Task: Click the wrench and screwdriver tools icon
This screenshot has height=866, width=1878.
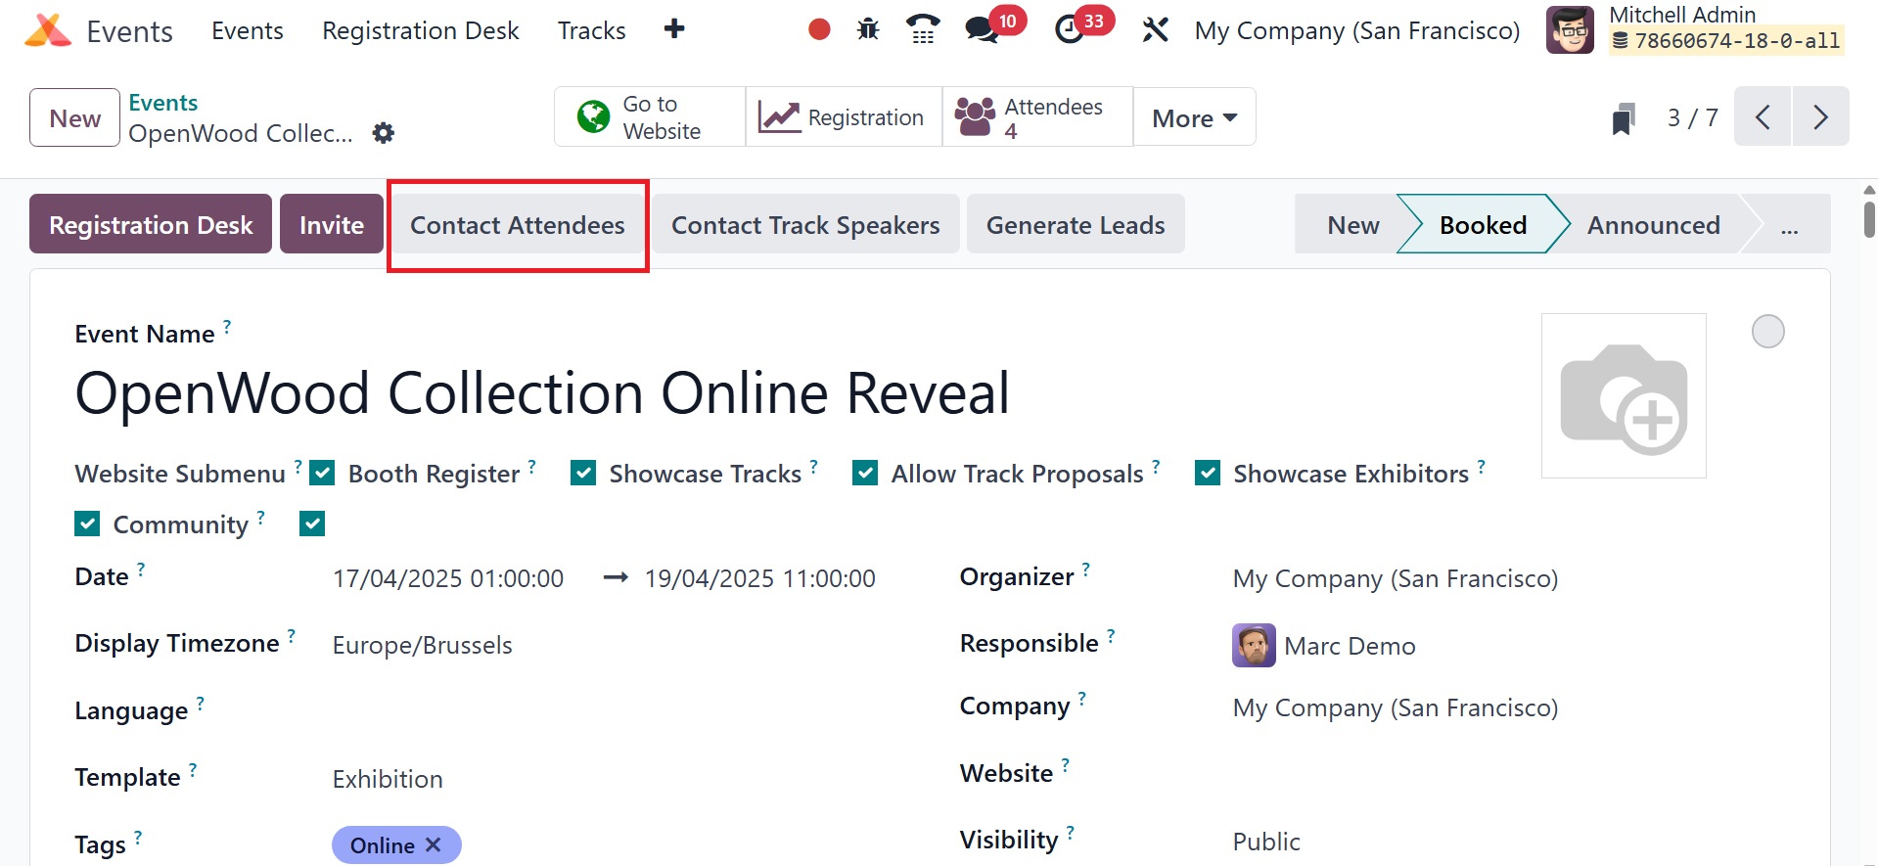Action: coord(1155,30)
